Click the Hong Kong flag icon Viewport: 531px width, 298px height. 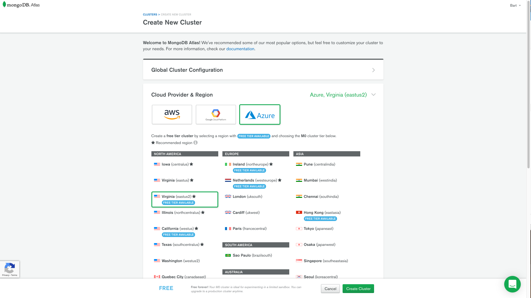(x=299, y=212)
